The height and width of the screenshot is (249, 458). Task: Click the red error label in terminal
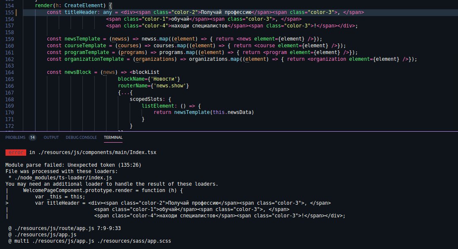point(16,152)
